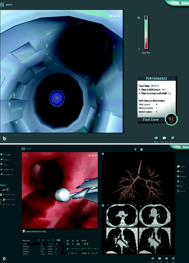Toggle the Stop Breathing option
Viewport: 189px width, 263px height.
8,169
